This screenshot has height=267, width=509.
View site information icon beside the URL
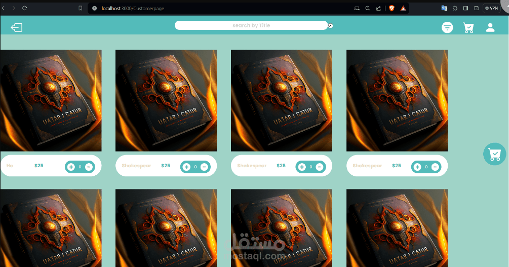[x=95, y=9]
